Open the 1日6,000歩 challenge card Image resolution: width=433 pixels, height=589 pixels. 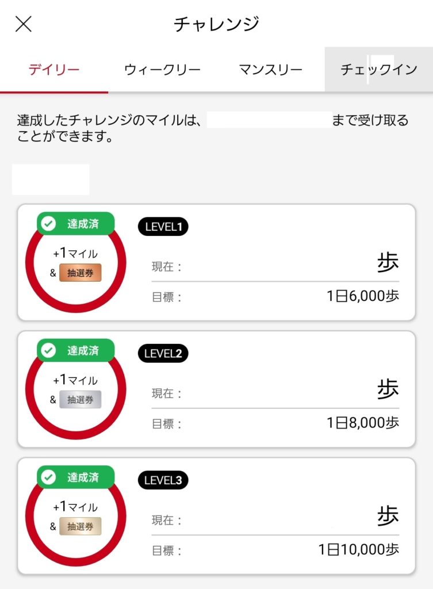216,262
